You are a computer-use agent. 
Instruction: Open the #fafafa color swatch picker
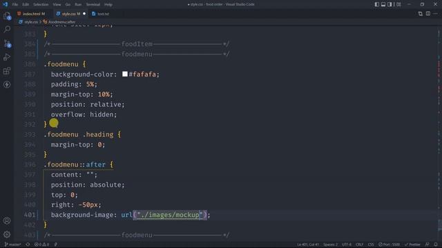[x=125, y=74]
